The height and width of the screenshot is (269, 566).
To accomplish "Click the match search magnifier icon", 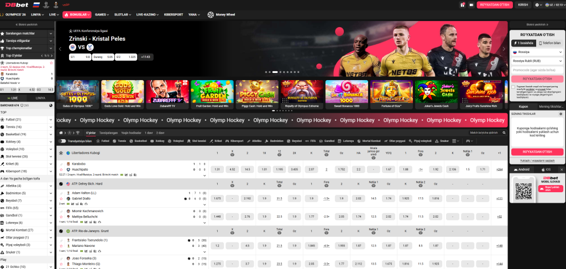I will click(503, 133).
